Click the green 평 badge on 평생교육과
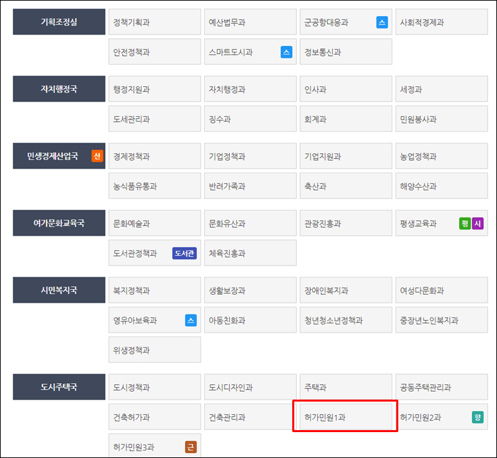Screen dimensions: 497x458 (465, 224)
